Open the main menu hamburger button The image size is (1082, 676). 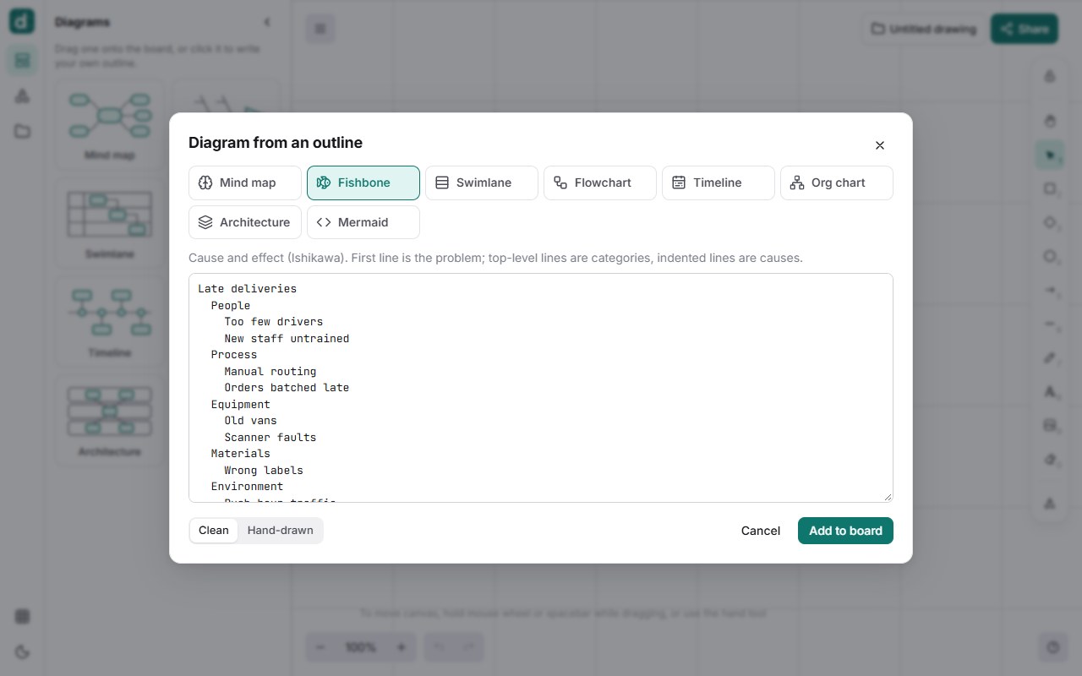(320, 29)
